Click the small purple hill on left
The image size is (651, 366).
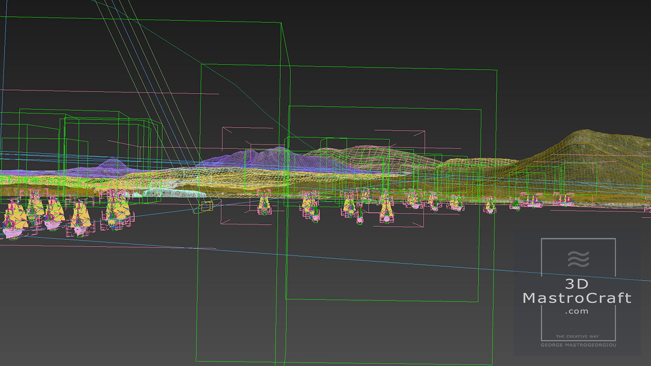[x=113, y=165]
